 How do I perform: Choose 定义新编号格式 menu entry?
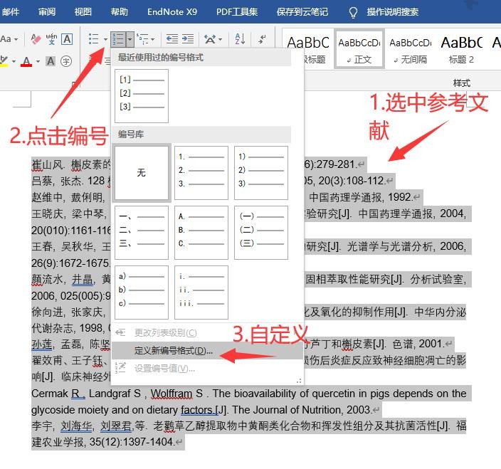click(x=174, y=351)
